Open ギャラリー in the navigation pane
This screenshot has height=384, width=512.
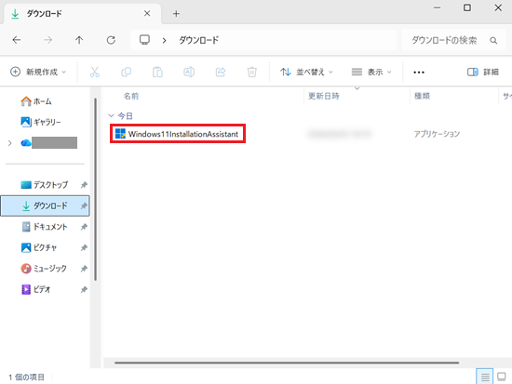coord(41,122)
